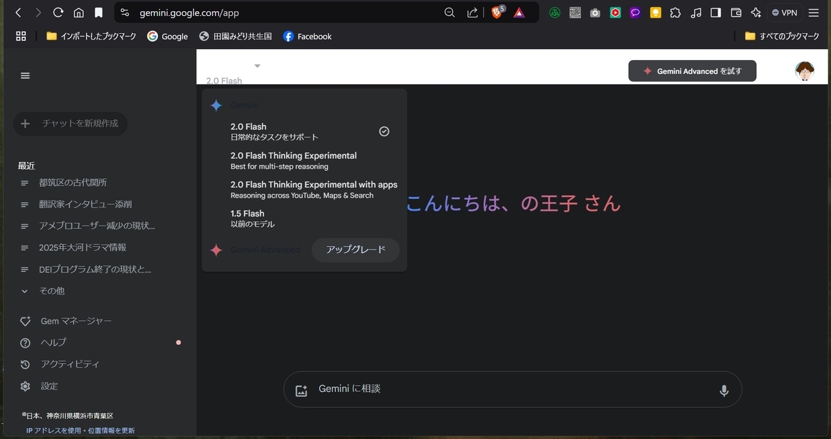Open Brave Shields lion icon
This screenshot has height=439, width=831.
497,12
